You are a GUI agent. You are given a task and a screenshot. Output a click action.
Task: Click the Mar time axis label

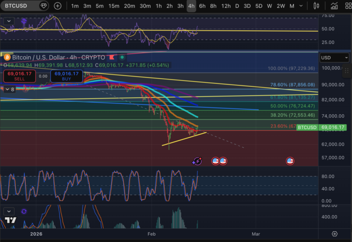tap(256, 234)
